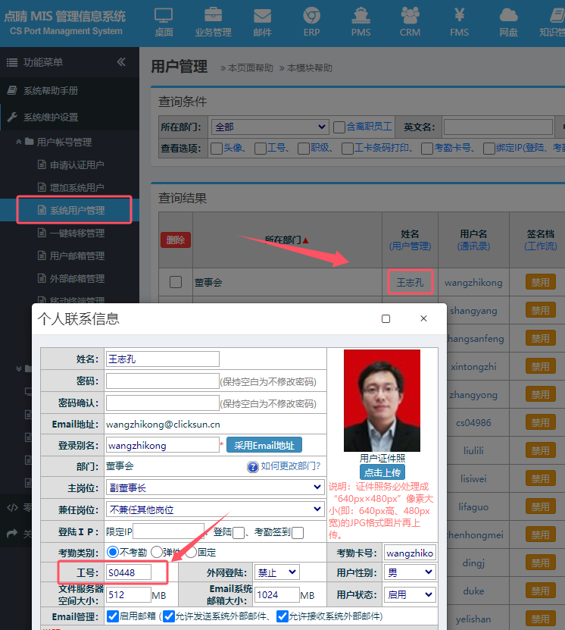Open the 主岗位 dropdown showing 副董事长
Image resolution: width=565 pixels, height=630 pixels.
[x=214, y=487]
